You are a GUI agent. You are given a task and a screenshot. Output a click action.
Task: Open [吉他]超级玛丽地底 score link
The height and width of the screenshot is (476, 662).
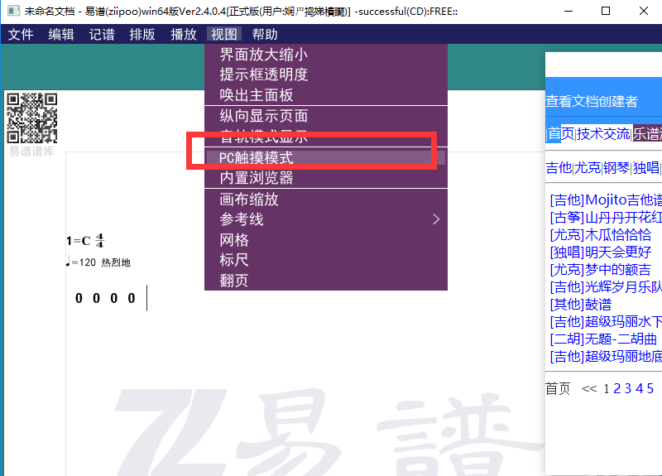[606, 357]
